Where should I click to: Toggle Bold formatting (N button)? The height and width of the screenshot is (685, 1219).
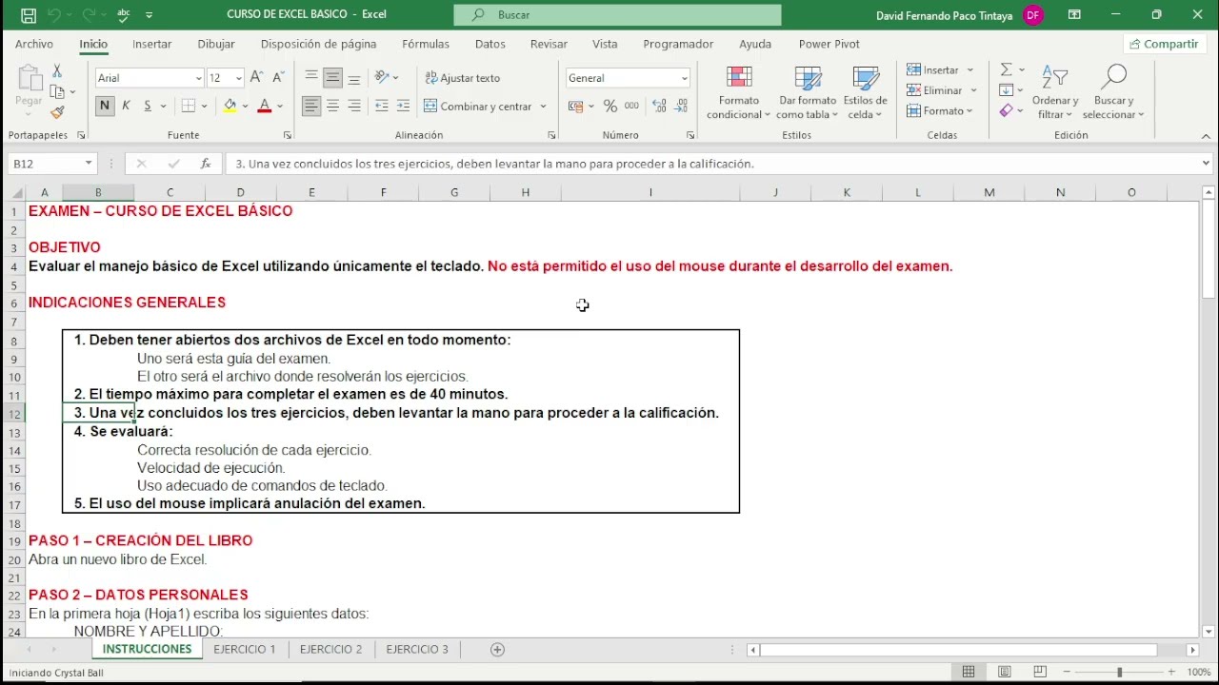[104, 107]
